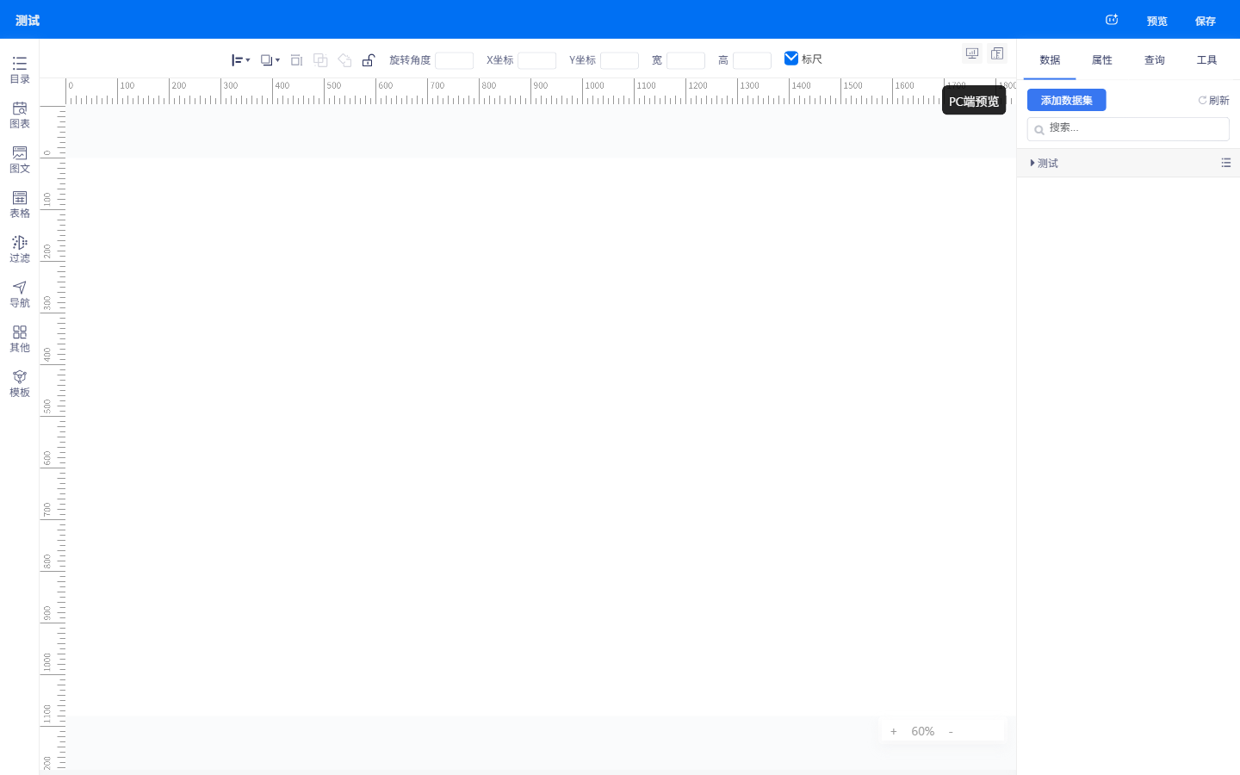Open the 过滤 filter components
The height and width of the screenshot is (775, 1240).
pos(19,249)
